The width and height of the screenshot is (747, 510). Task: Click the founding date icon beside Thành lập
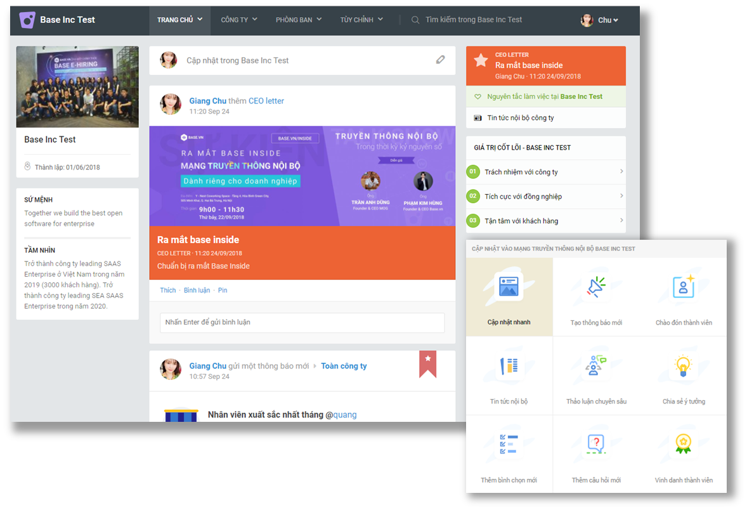[28, 166]
